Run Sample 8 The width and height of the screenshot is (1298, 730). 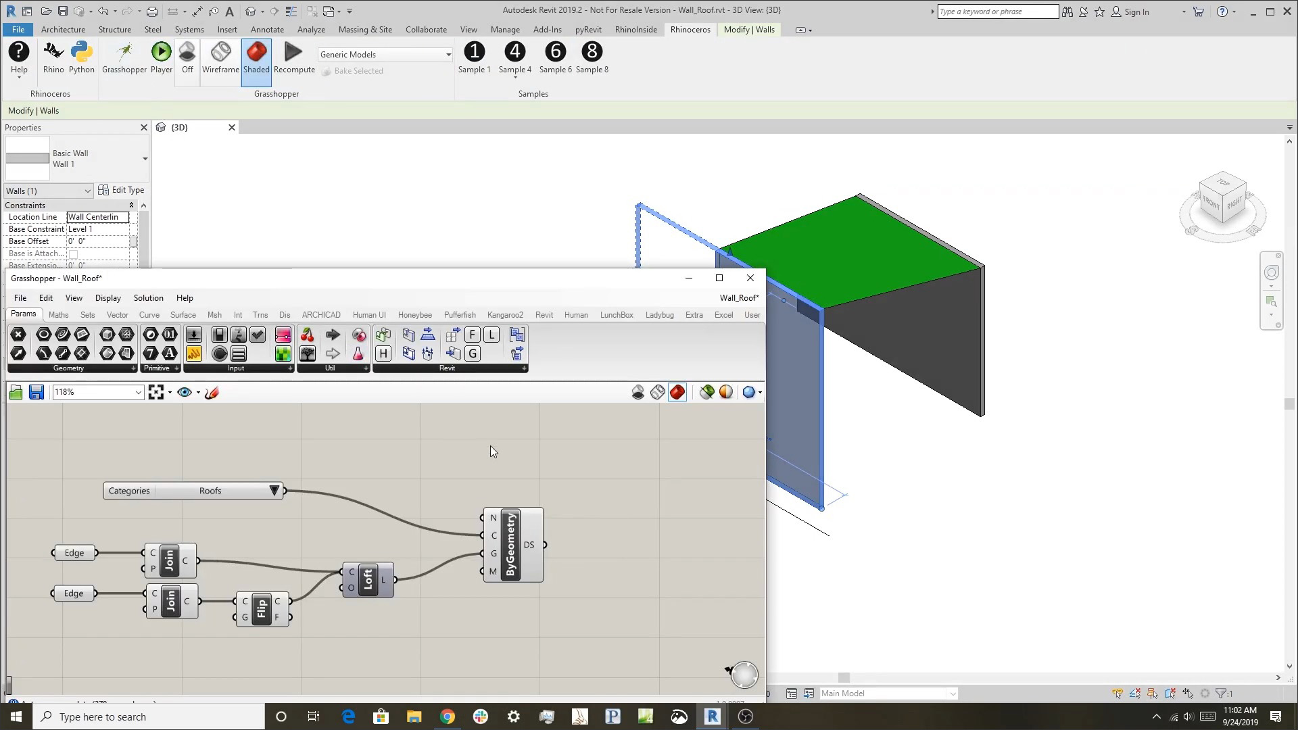click(x=592, y=57)
